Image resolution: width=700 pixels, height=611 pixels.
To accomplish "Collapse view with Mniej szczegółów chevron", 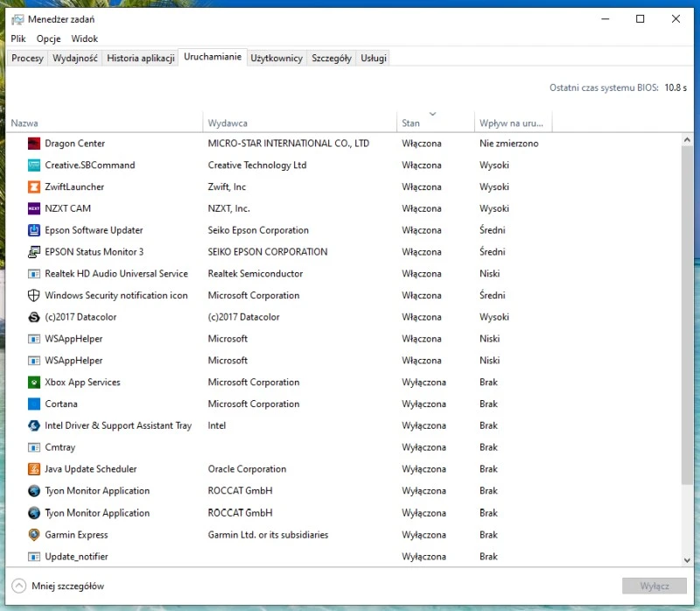I will coord(18,586).
